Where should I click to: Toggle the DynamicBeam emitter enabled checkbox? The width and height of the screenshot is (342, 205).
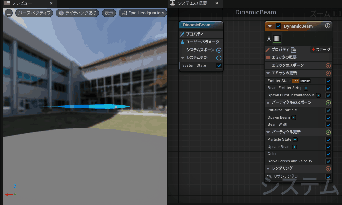278,26
